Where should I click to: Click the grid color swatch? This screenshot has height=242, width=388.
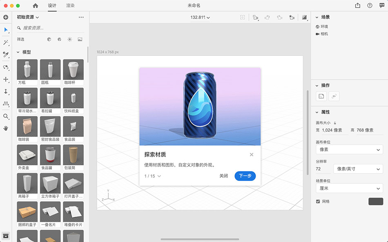[375, 201]
